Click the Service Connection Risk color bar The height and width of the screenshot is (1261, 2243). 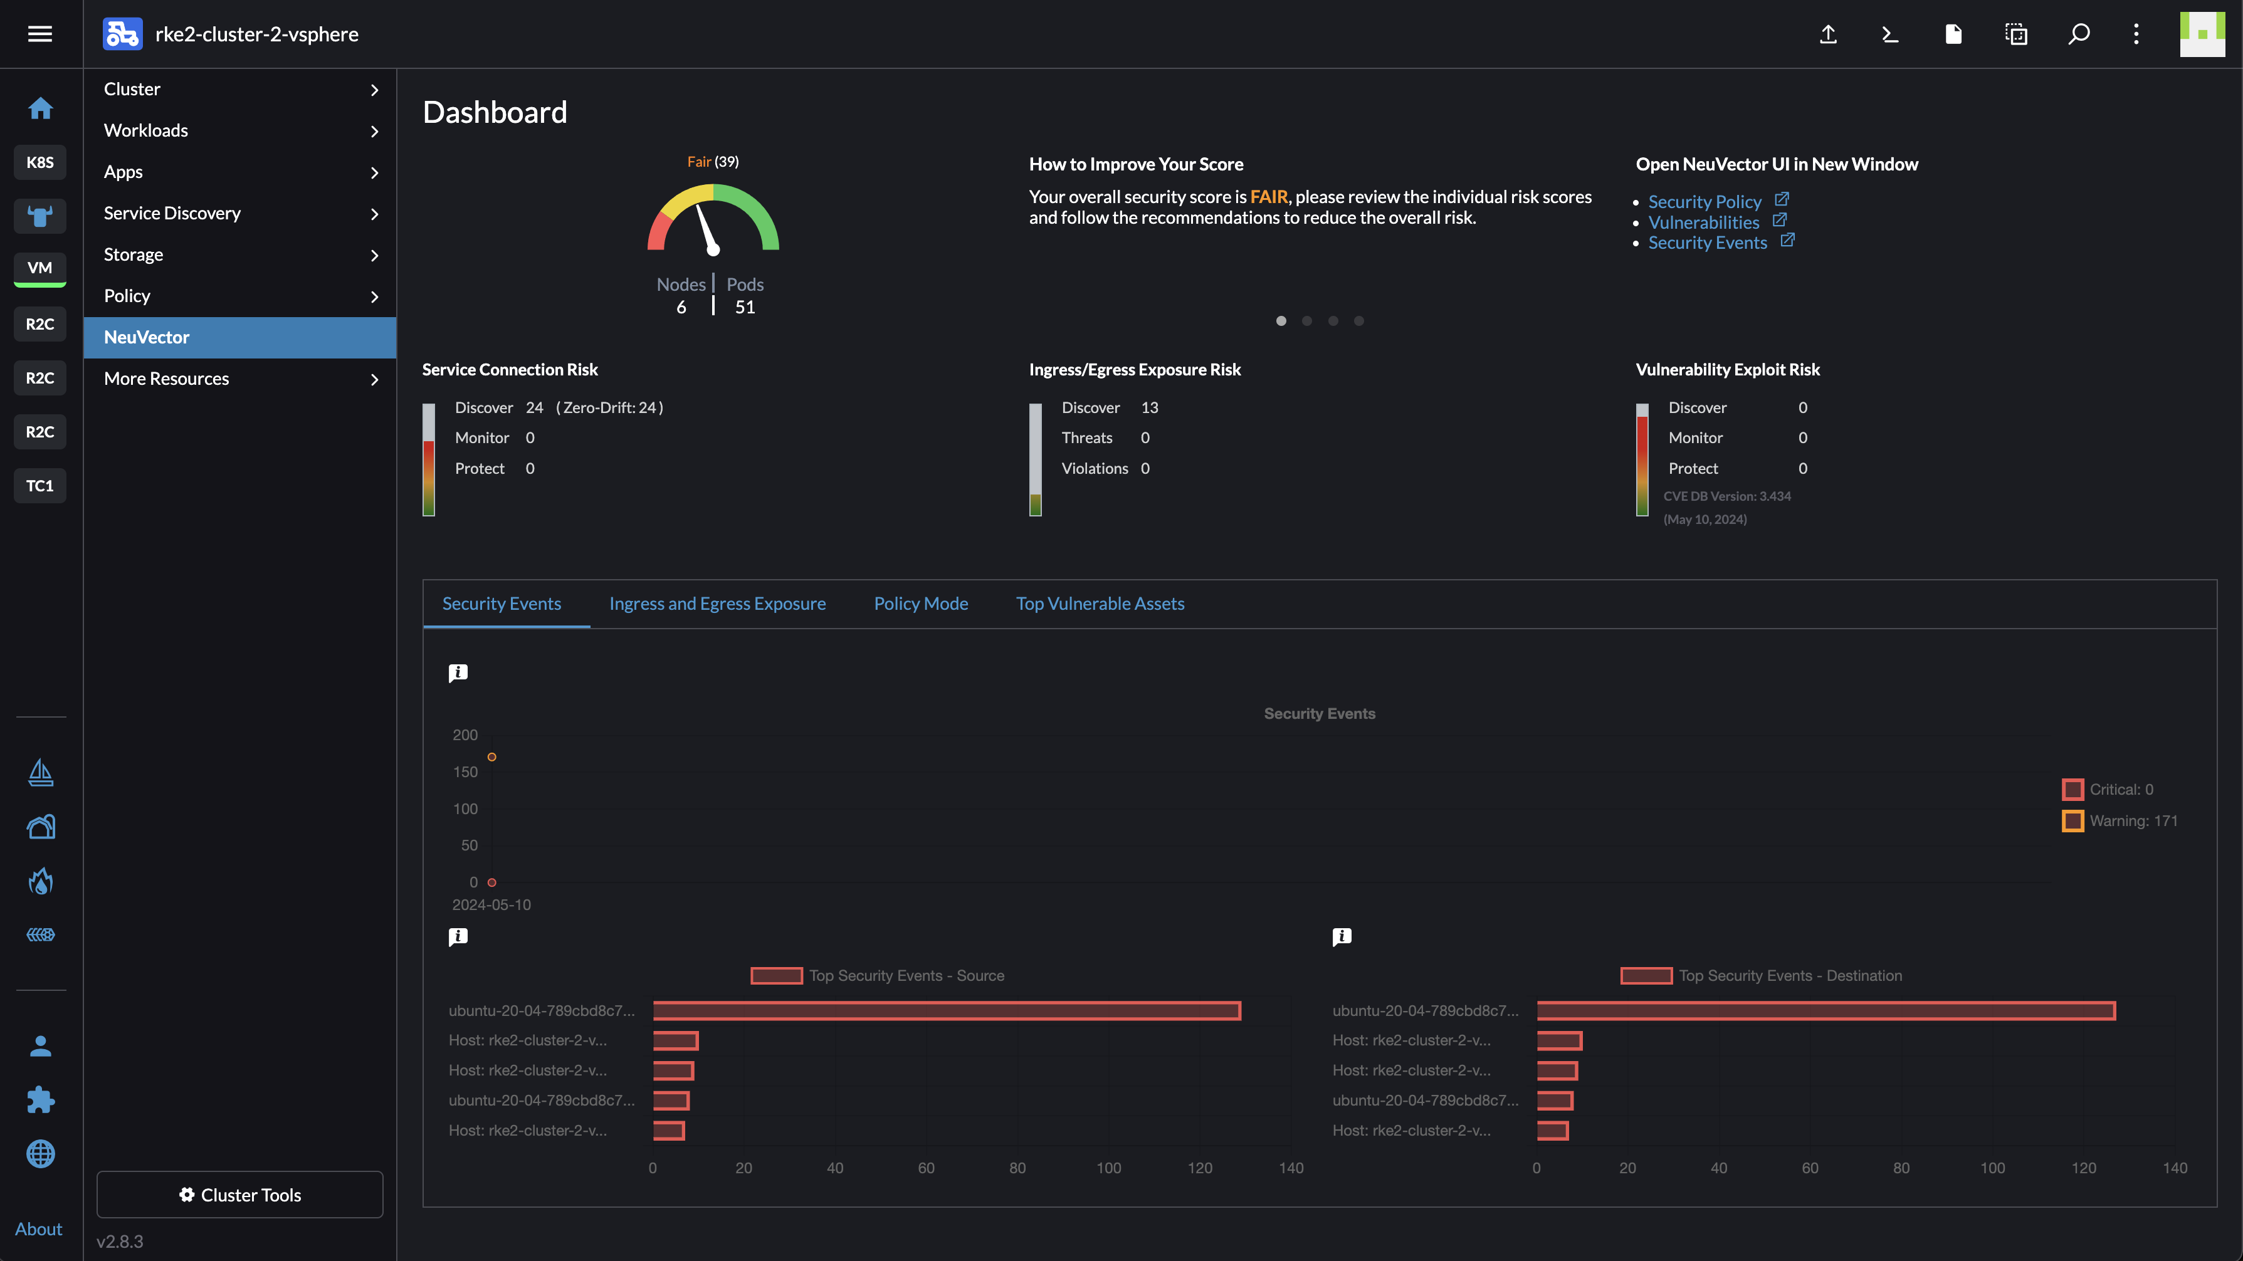pyautogui.click(x=428, y=459)
